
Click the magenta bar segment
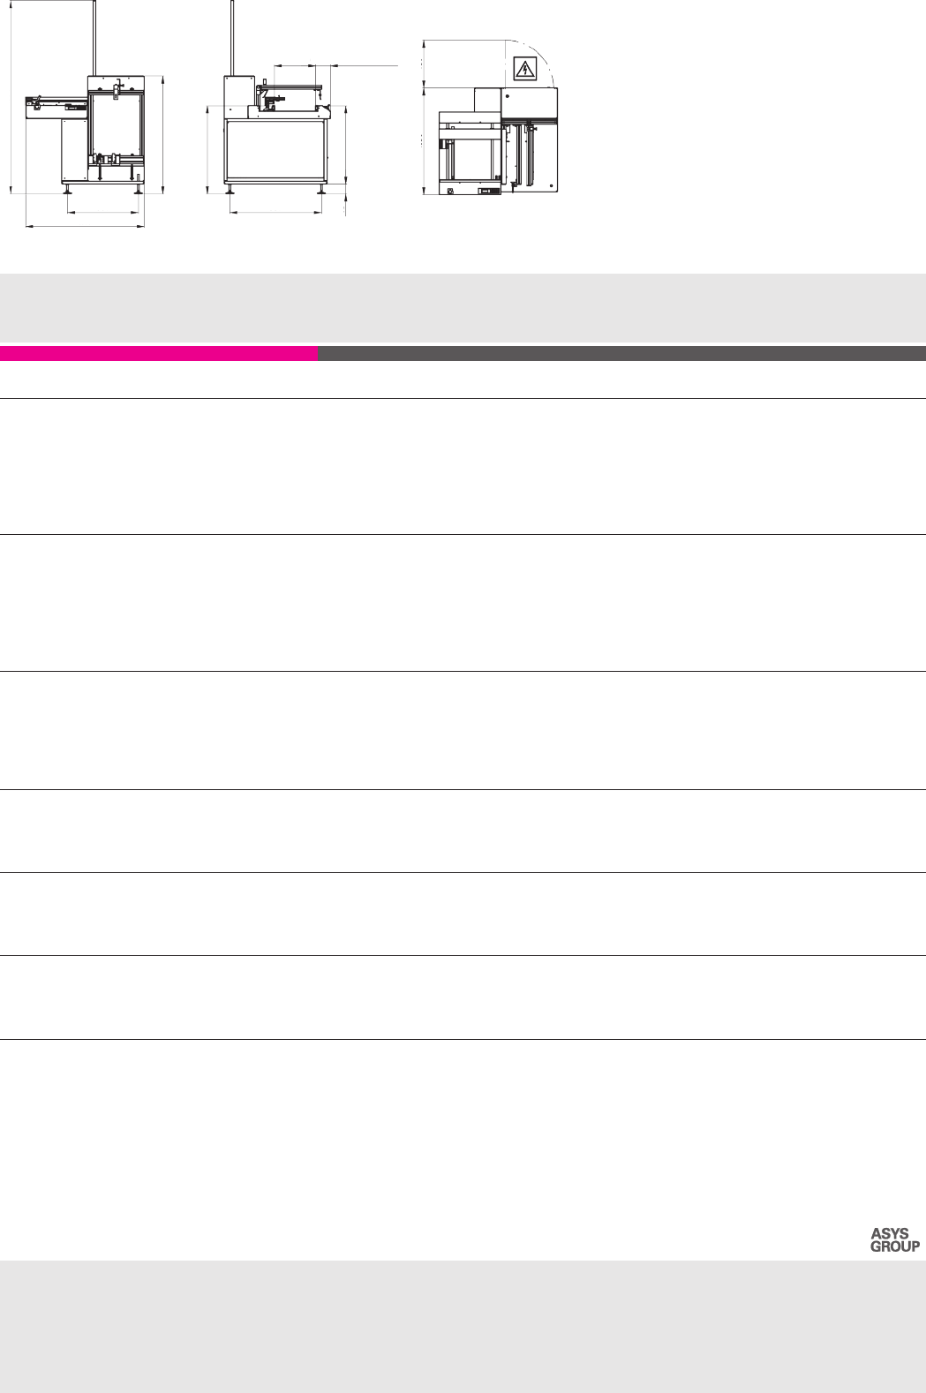pyautogui.click(x=159, y=354)
